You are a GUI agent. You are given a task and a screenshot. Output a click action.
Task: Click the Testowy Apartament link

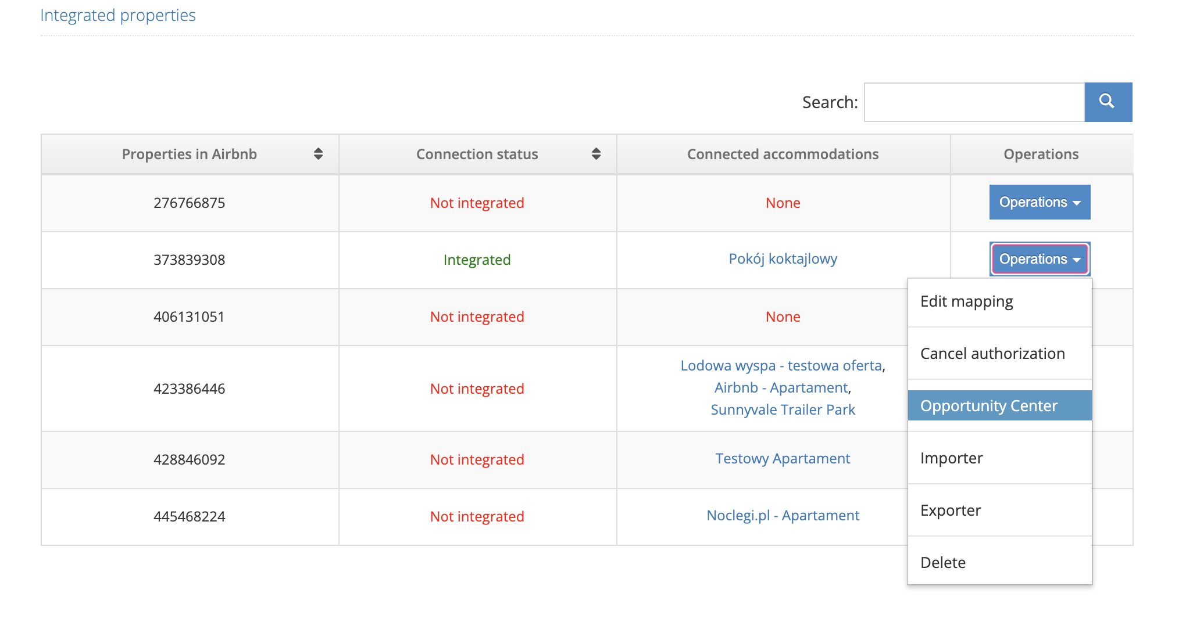pyautogui.click(x=783, y=459)
